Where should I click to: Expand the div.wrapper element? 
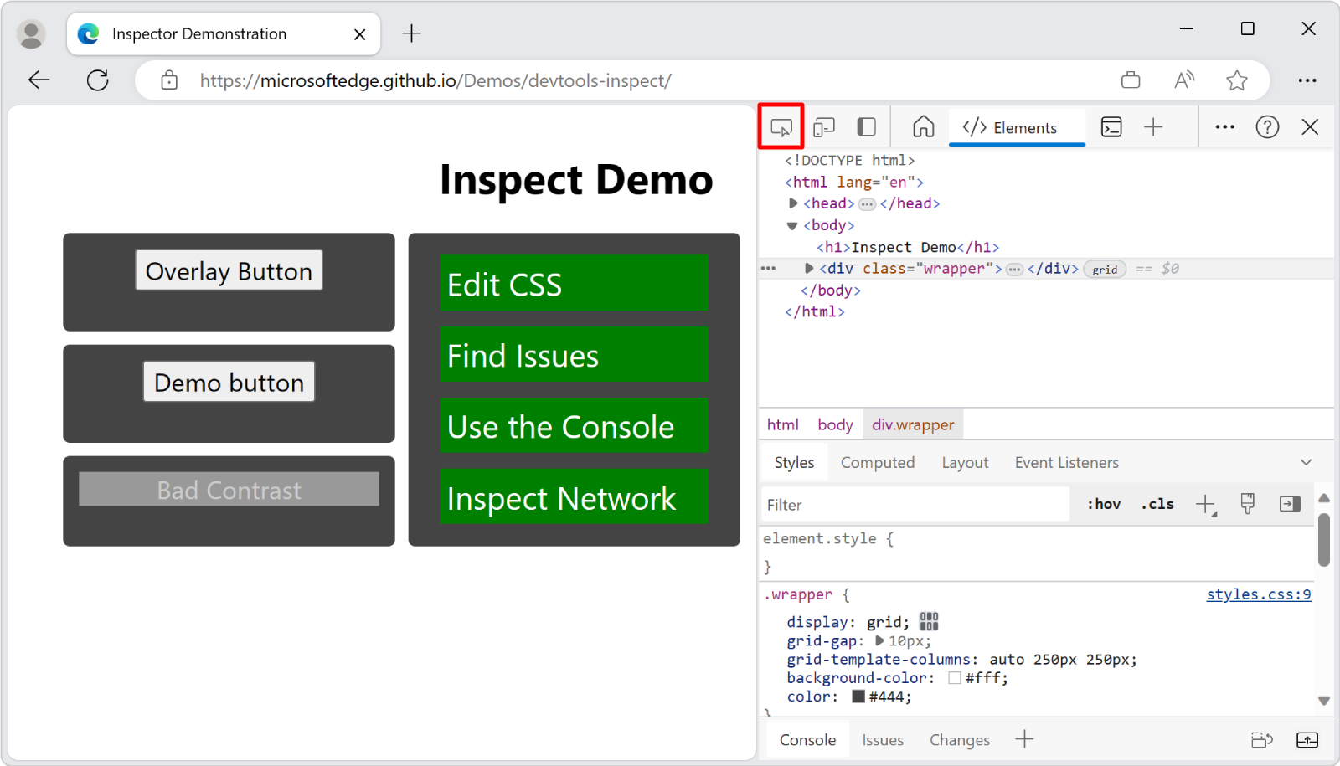(808, 269)
